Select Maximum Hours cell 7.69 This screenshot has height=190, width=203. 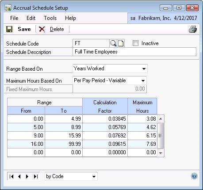point(142,144)
